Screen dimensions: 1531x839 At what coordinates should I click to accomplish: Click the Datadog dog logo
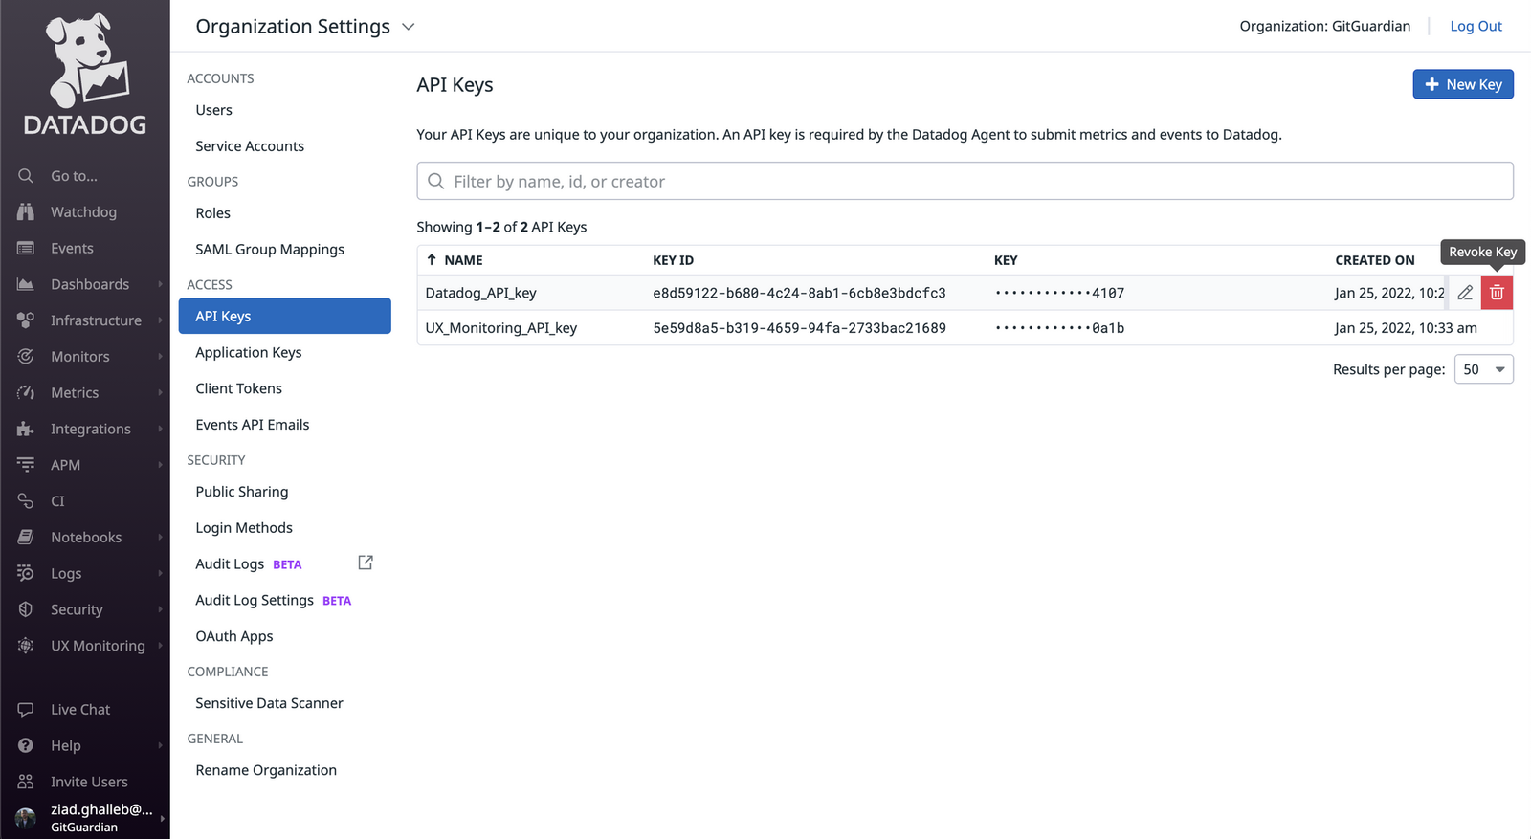tap(86, 74)
